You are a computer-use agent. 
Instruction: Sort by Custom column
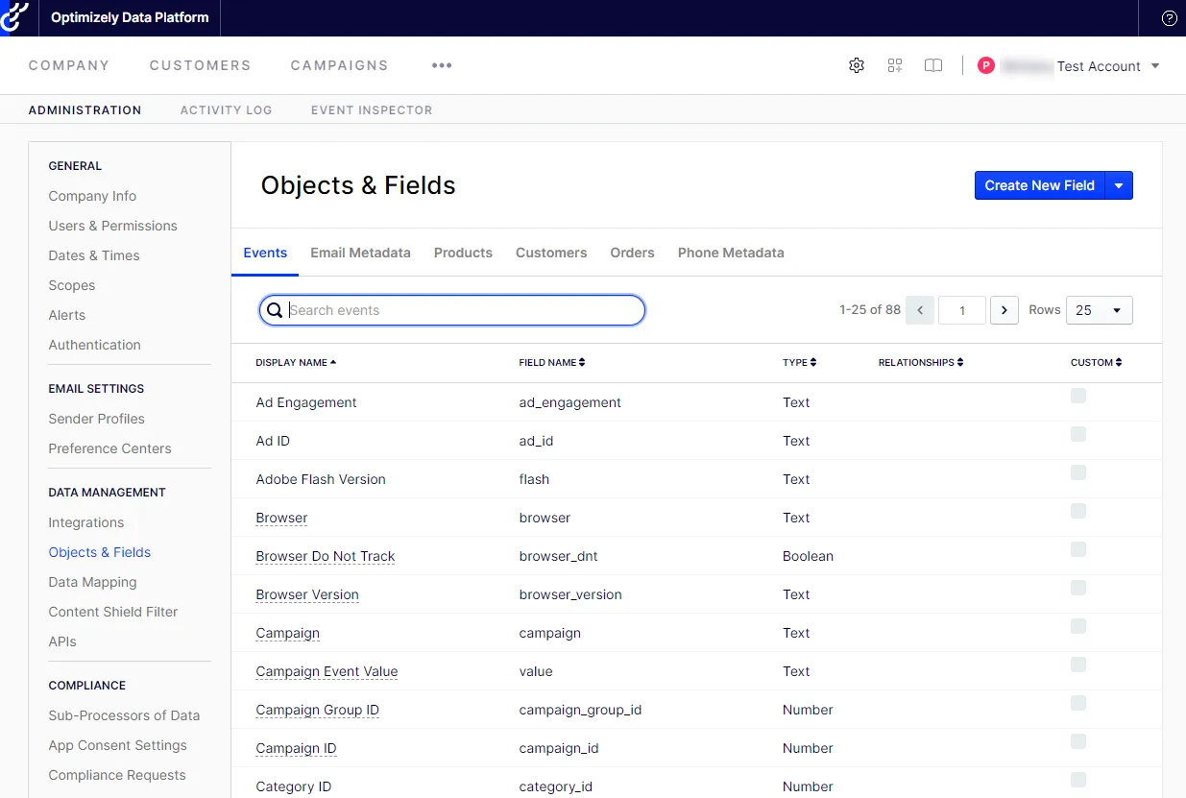(x=1097, y=362)
